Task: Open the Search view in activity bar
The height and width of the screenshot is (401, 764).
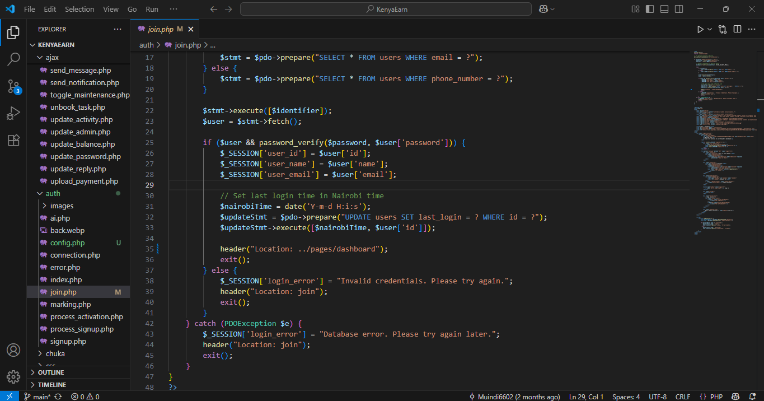Action: (x=13, y=59)
